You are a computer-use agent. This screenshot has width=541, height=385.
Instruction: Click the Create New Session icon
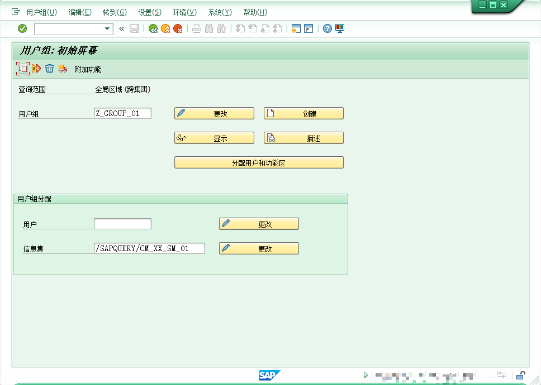(296, 28)
